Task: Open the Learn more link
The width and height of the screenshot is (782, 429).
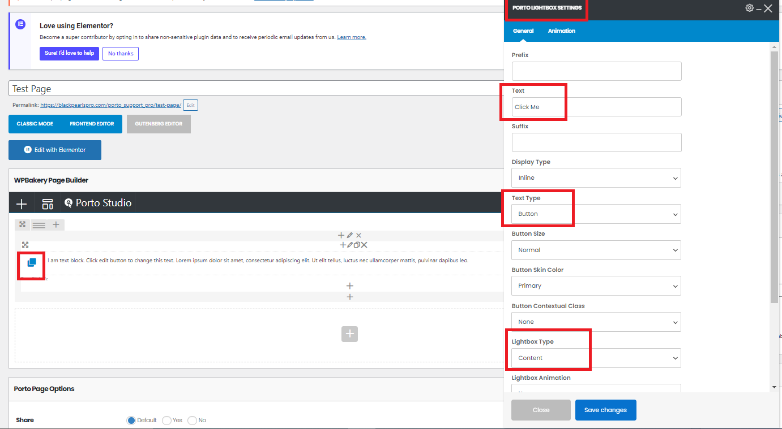Action: coord(352,37)
